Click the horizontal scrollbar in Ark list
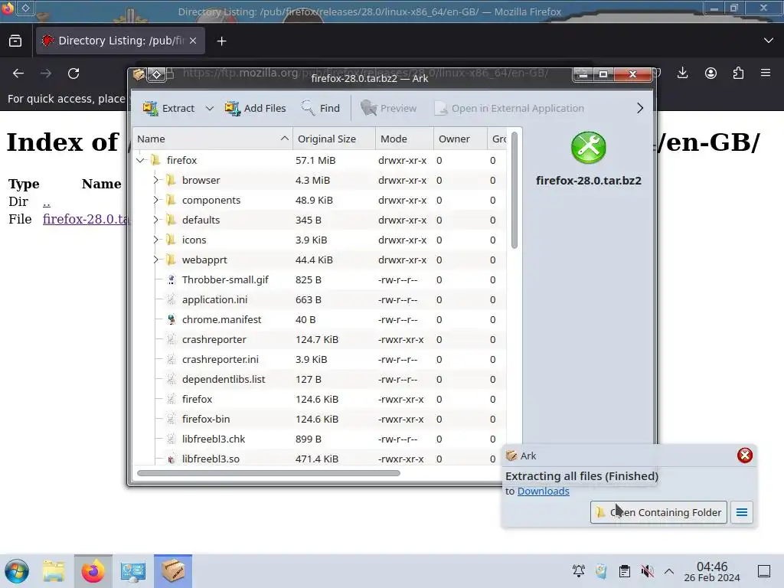This screenshot has height=588, width=784. (269, 473)
